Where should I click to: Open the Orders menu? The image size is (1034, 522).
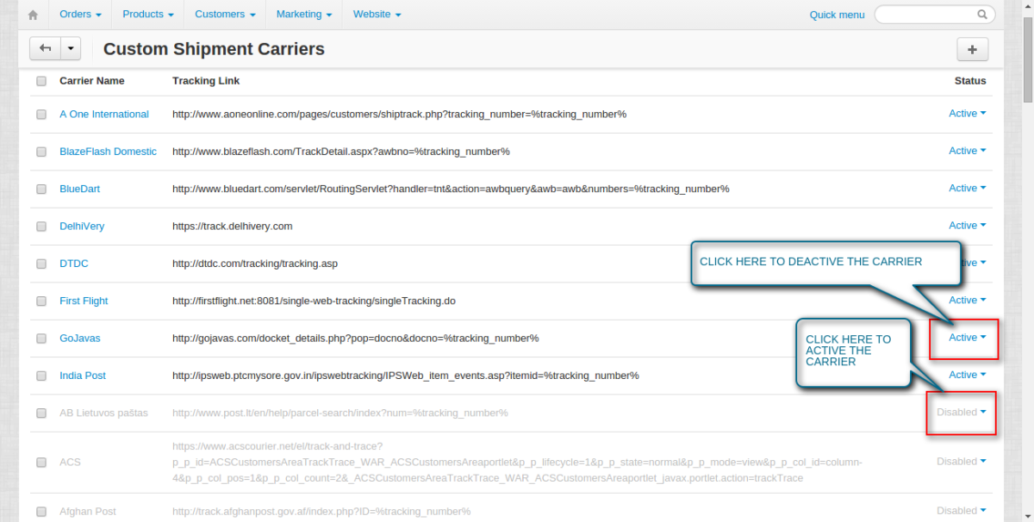[80, 15]
